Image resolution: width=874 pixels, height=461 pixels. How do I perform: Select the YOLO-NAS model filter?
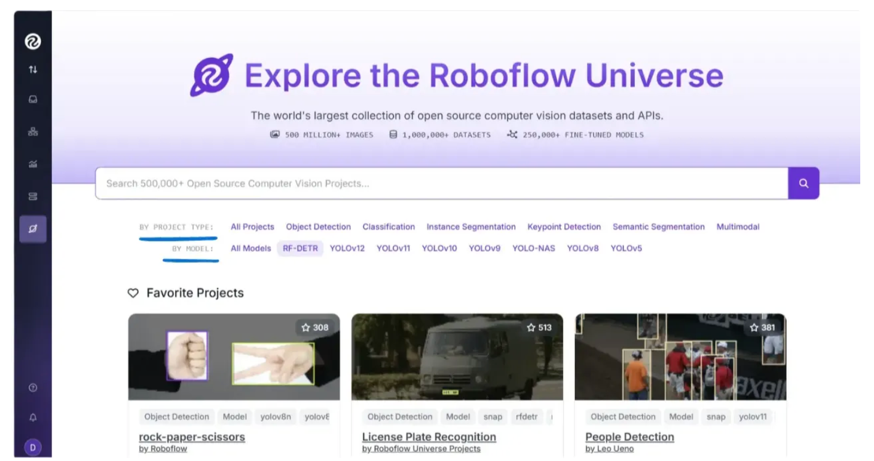533,248
